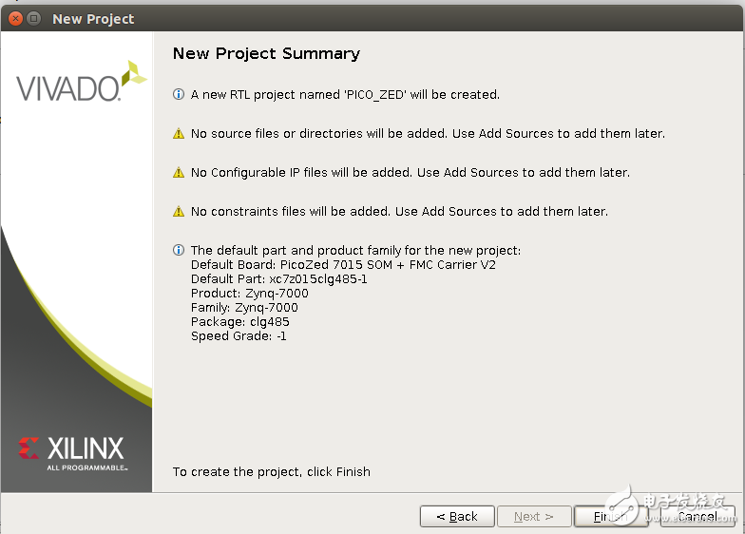Click the New Project title bar text

point(93,19)
